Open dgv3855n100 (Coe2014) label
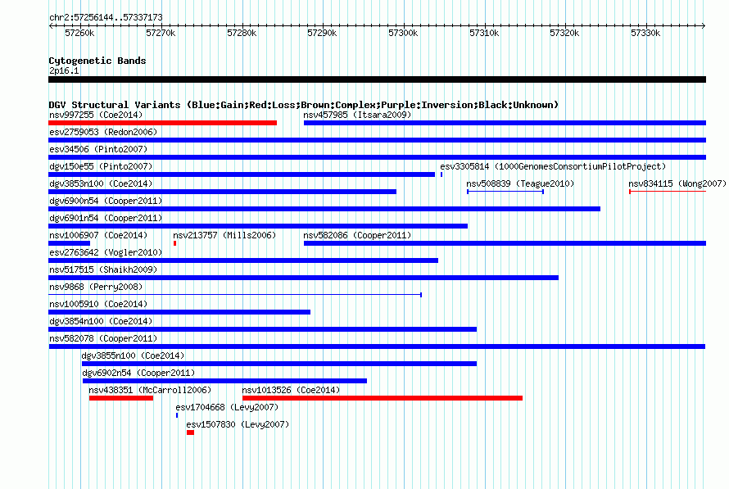Viewport: 729px width, 489px height. click(x=133, y=355)
